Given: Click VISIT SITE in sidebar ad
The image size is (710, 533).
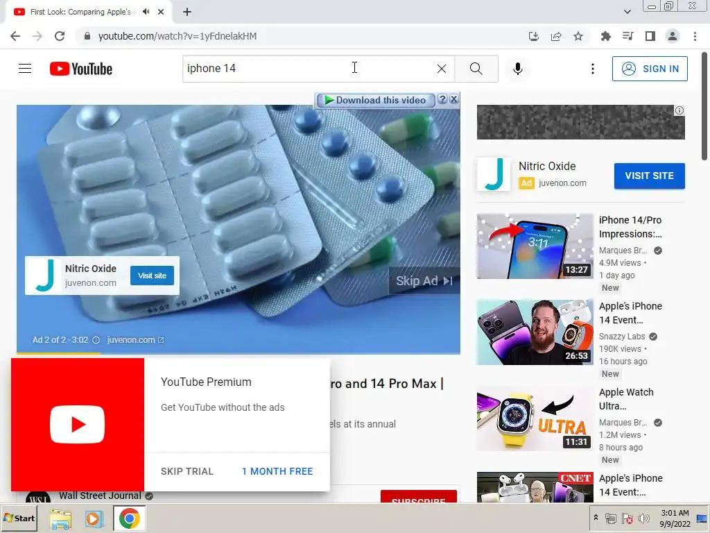Looking at the screenshot, I should [649, 176].
